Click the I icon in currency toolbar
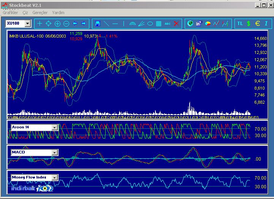Viewport: 274px width, 199px height. click(266, 24)
